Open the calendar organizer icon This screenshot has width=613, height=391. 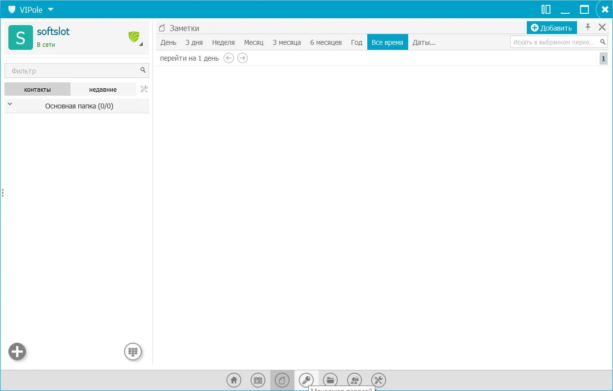(258, 380)
